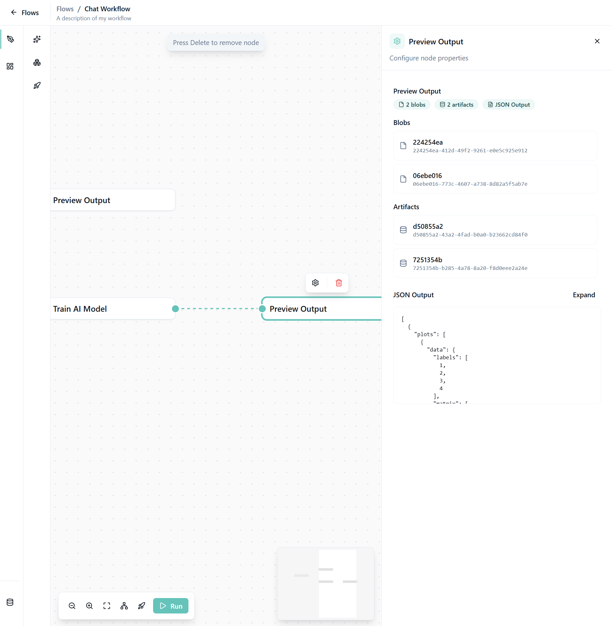This screenshot has height=626, width=612.
Task: Open the database icon at bottom left
Action: tap(10, 602)
